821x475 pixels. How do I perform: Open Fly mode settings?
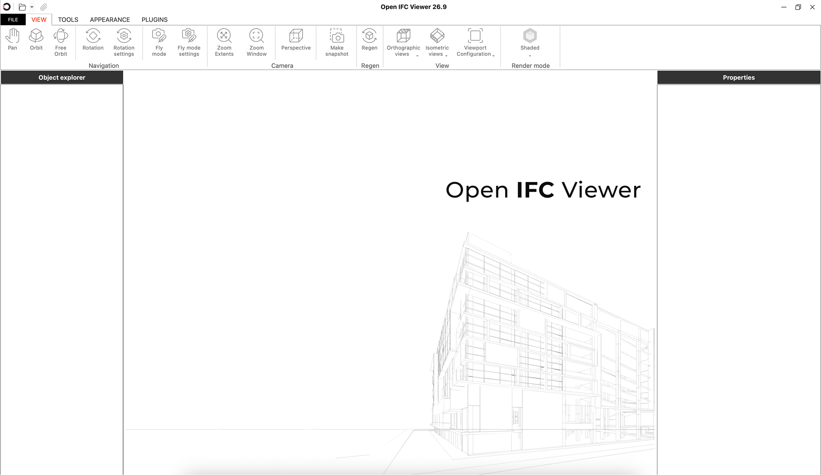(x=189, y=42)
